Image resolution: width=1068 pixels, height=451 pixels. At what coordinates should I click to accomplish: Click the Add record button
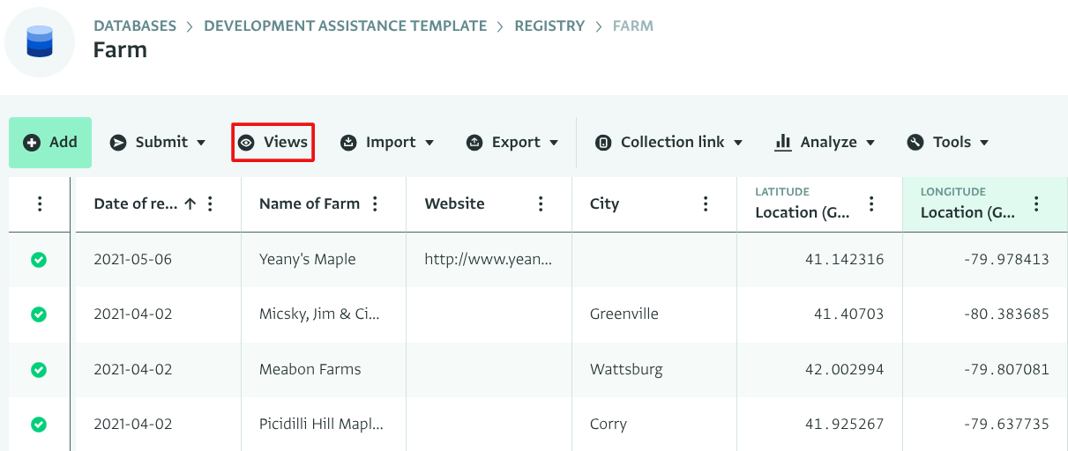pos(50,143)
